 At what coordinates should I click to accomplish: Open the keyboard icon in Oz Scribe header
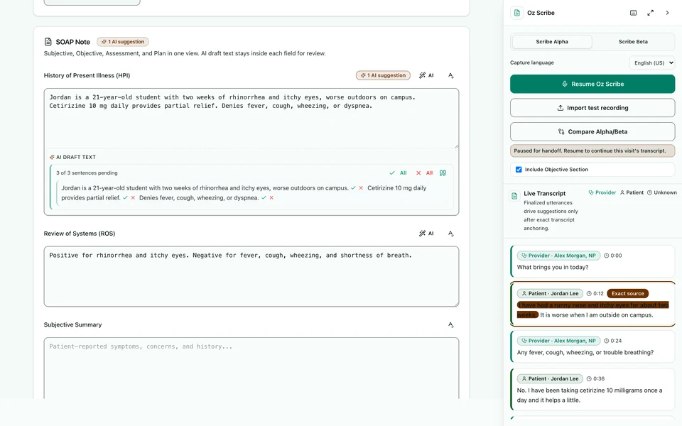tap(633, 13)
